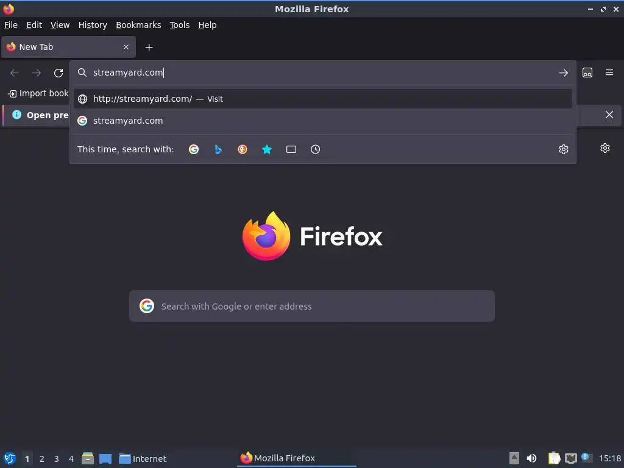This screenshot has height=468, width=624.
Task: Open the Help menu
Action: [x=207, y=25]
